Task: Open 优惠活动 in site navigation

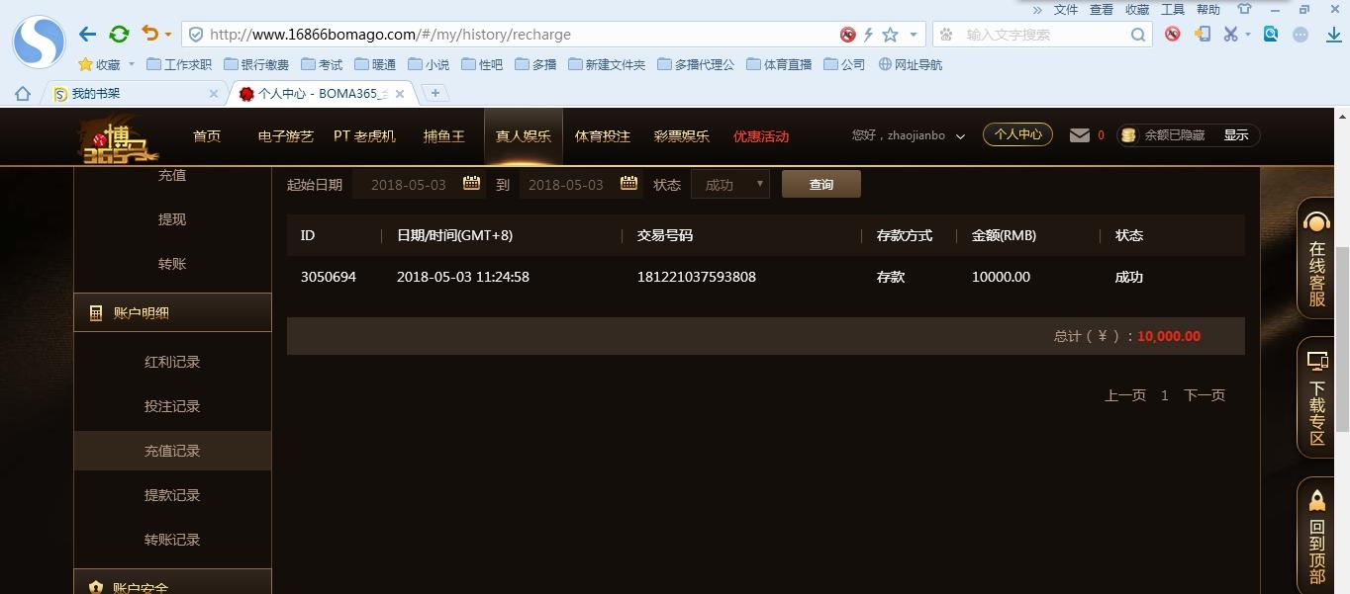Action: [760, 136]
